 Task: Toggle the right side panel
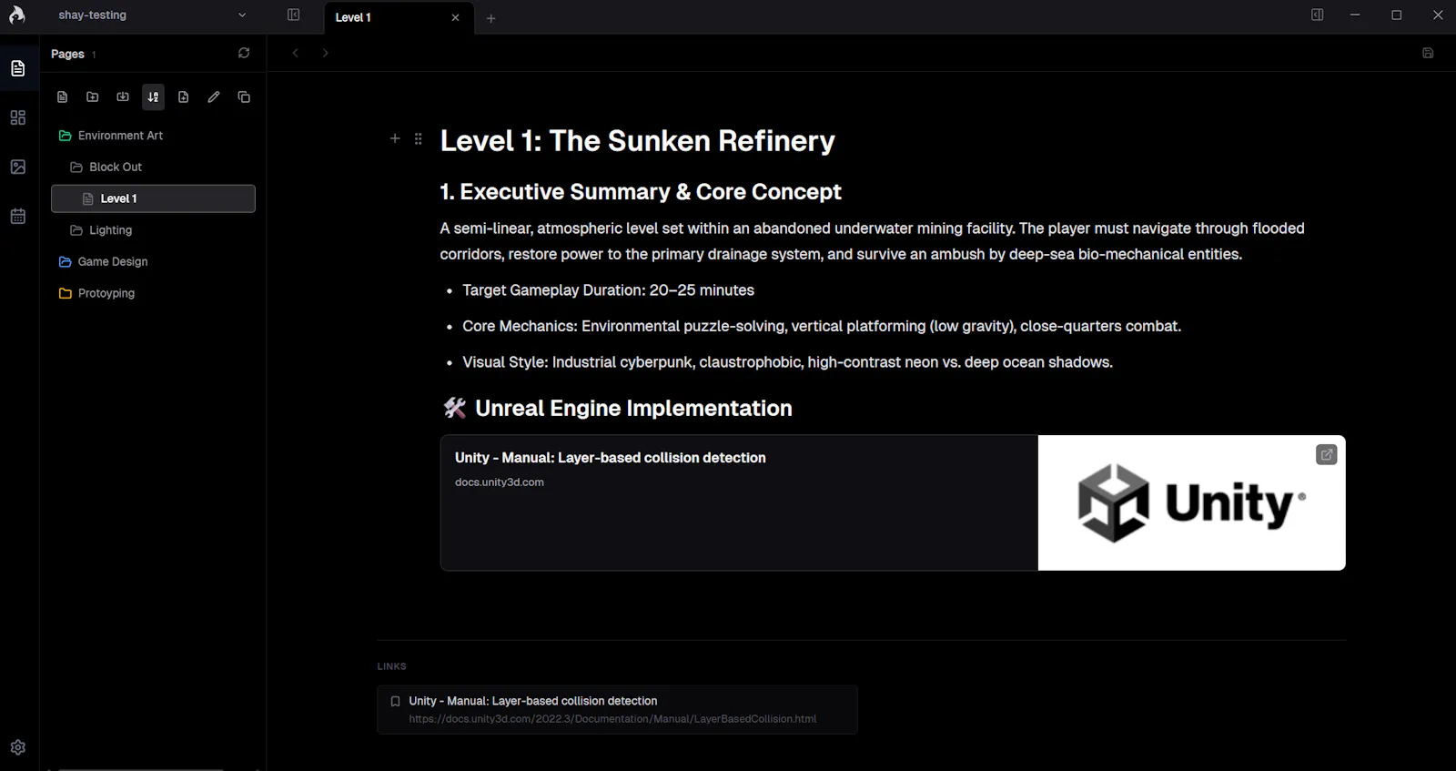1317,15
